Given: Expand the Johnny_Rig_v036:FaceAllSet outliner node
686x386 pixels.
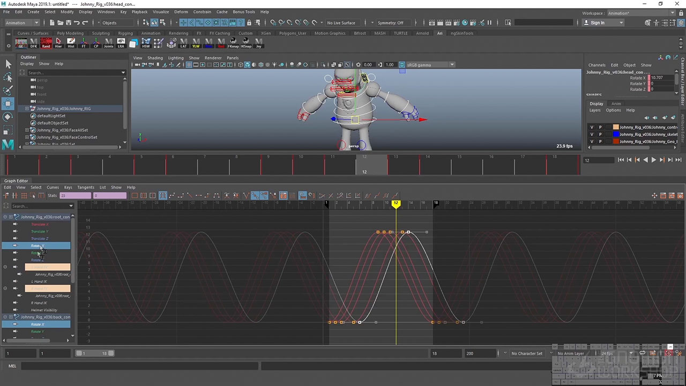Looking at the screenshot, I should tap(27, 130).
